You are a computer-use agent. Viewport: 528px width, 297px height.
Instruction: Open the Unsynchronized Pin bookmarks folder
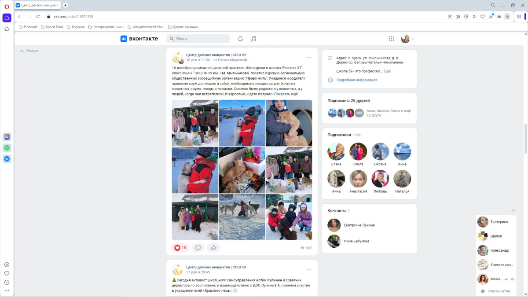click(x=145, y=27)
